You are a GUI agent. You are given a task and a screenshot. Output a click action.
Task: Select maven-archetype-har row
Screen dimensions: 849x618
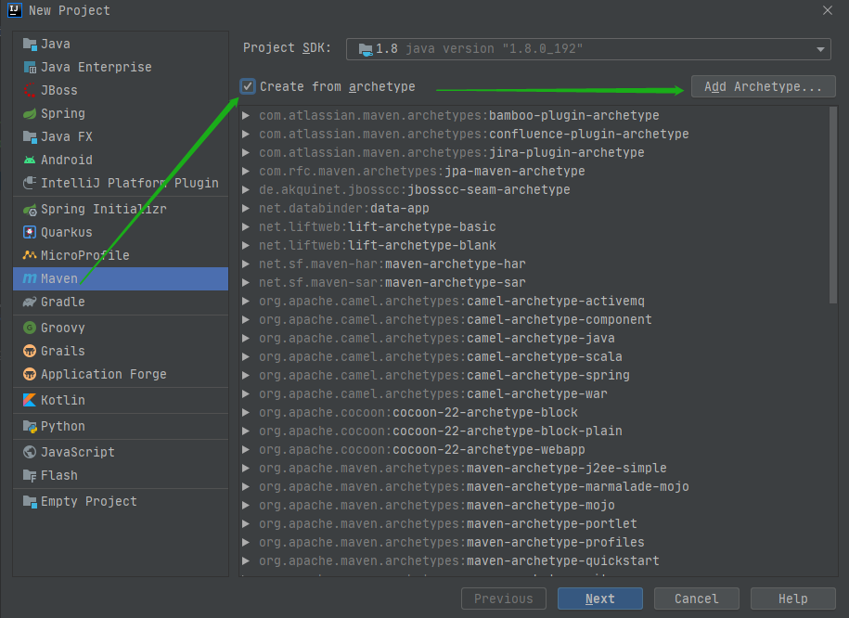pyautogui.click(x=534, y=264)
